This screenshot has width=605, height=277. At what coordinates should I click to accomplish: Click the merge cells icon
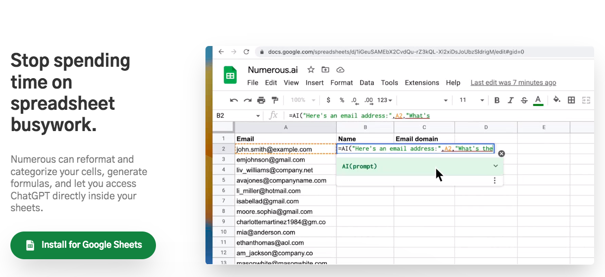pyautogui.click(x=586, y=100)
